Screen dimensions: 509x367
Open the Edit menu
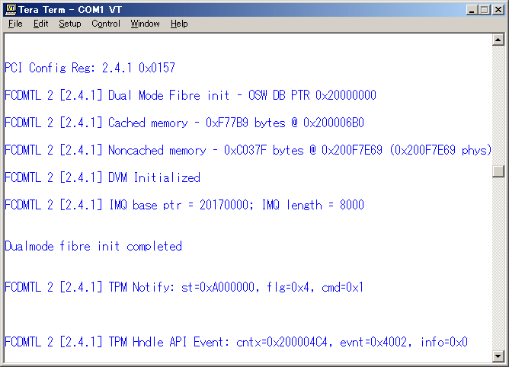pos(40,24)
